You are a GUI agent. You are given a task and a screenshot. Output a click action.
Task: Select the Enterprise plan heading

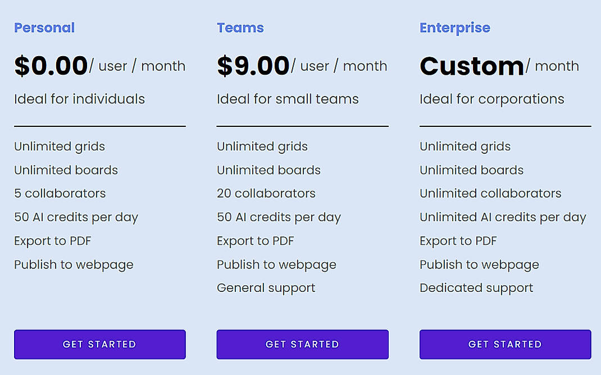click(455, 28)
